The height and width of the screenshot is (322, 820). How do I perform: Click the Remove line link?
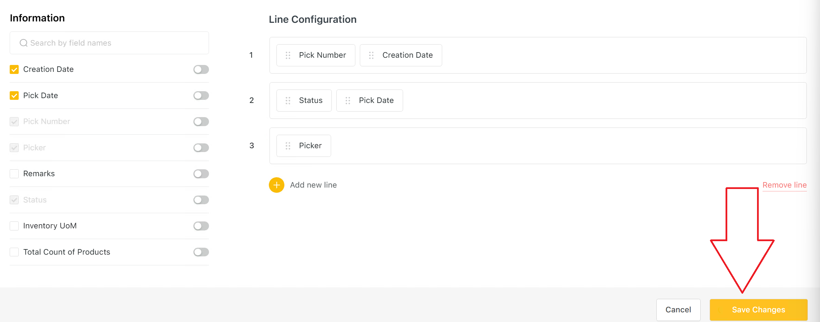pyautogui.click(x=784, y=185)
